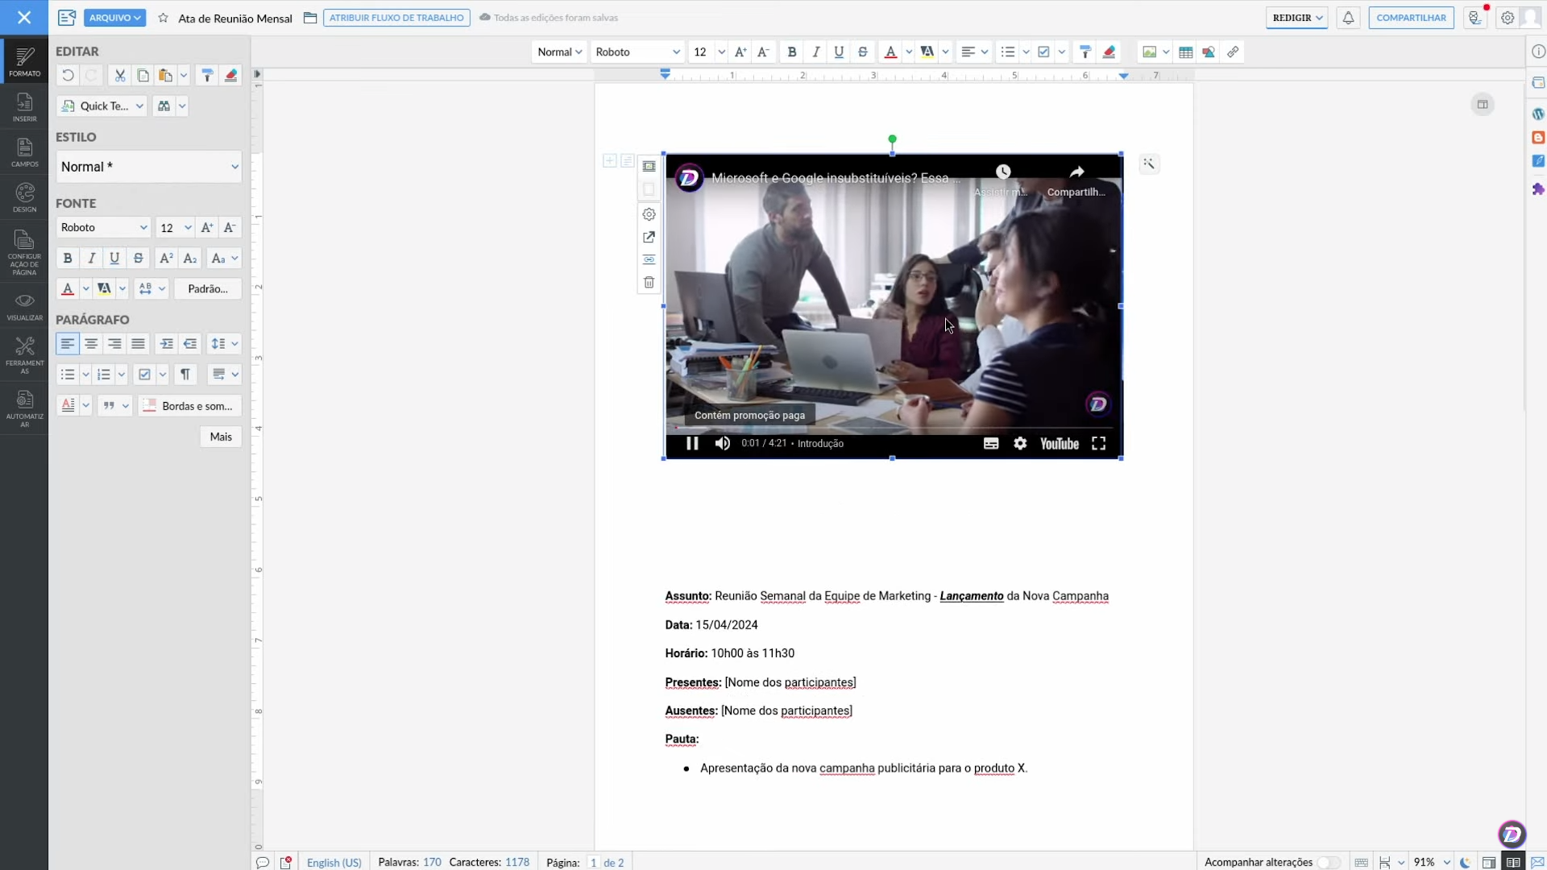Toggle Acompanhar alterações switch
Screen dimensions: 1547x870
[1329, 862]
